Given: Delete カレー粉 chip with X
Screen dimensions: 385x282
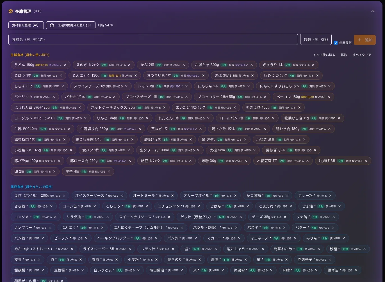Looking at the screenshot, I should point(330,196).
